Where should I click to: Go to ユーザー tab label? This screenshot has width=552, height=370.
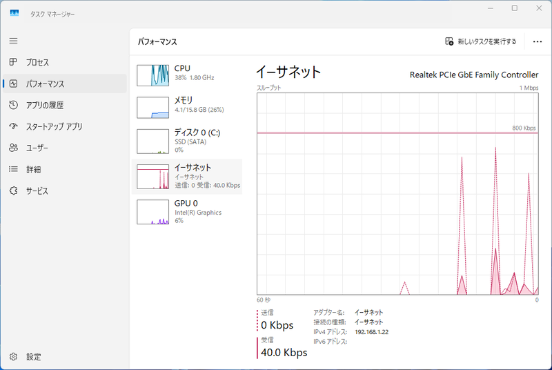pos(37,148)
